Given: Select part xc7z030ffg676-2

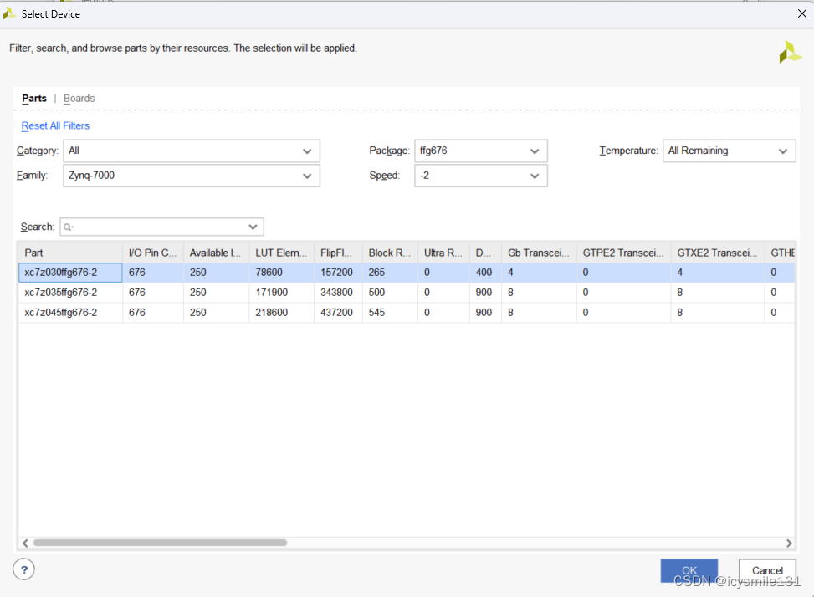Looking at the screenshot, I should (x=70, y=273).
